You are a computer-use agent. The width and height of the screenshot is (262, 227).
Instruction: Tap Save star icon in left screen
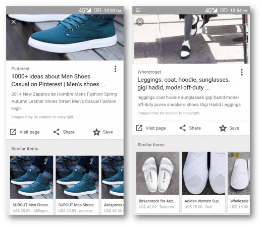(x=96, y=132)
